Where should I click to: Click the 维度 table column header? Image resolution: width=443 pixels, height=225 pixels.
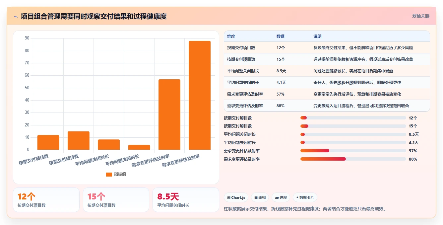pos(231,37)
